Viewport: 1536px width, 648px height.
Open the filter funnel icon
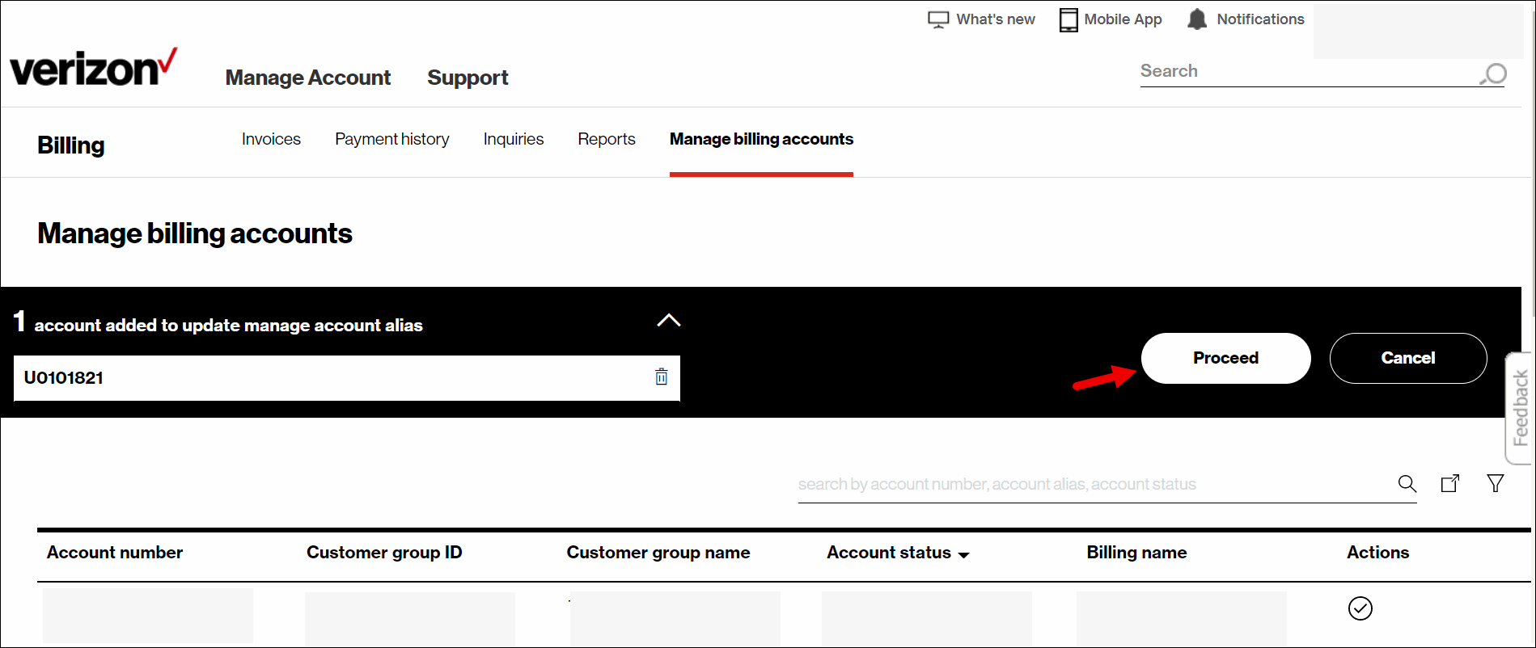(1496, 483)
